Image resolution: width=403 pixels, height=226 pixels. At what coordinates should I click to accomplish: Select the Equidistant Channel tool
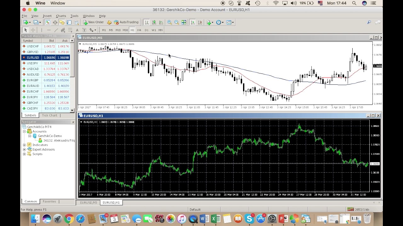pos(63,30)
